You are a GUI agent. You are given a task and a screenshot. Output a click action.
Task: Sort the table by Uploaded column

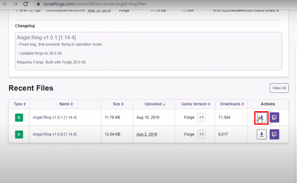155,104
